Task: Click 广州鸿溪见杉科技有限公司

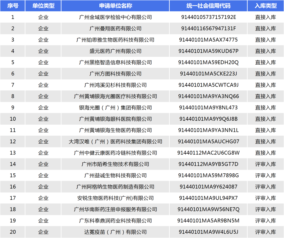Action: pos(115,85)
